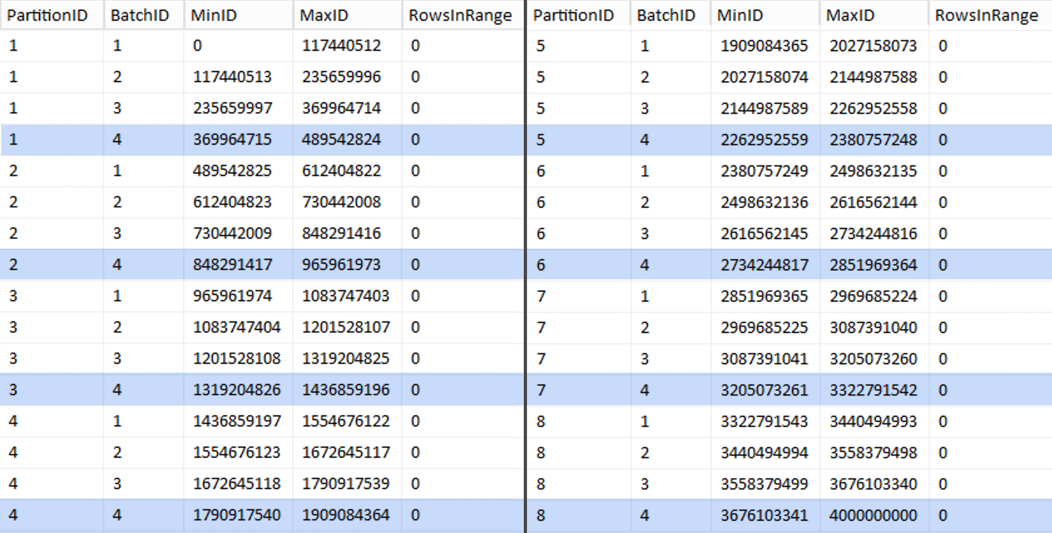
Task: Click the MinID cell 2380757249
Action: tap(765, 171)
